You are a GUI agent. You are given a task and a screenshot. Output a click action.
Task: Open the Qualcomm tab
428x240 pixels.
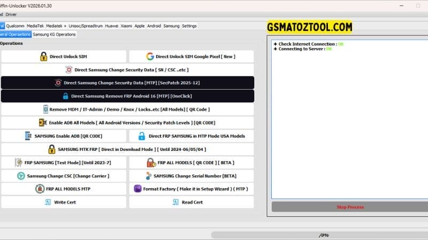[15, 26]
